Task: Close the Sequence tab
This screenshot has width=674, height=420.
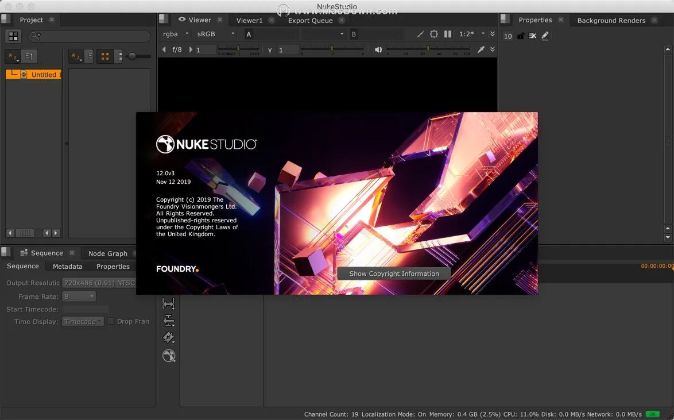Action: [x=72, y=253]
